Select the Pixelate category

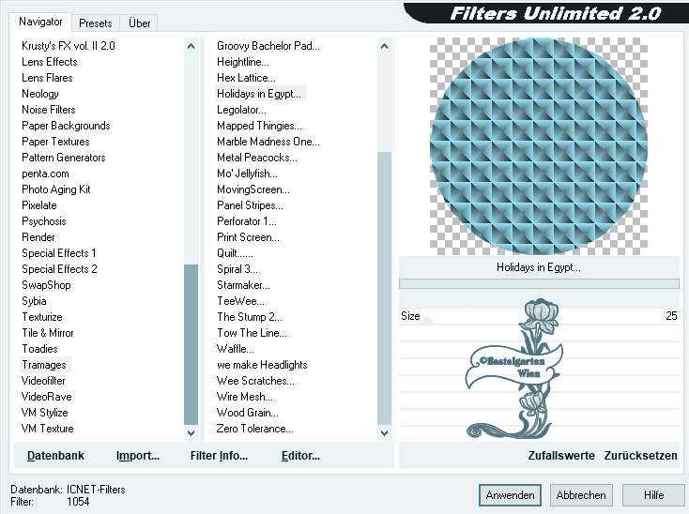(x=39, y=205)
